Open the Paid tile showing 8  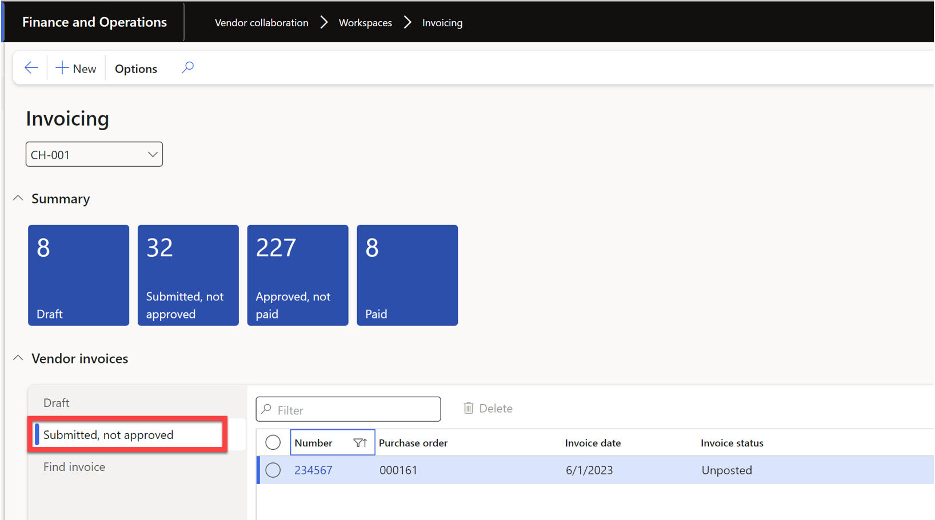click(x=407, y=275)
